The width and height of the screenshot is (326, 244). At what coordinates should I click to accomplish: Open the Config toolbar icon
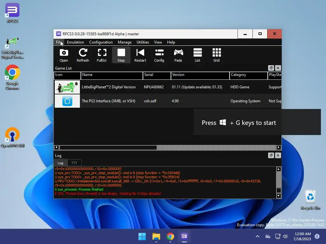click(159, 55)
